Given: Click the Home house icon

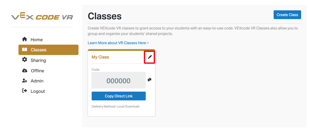Looking at the screenshot, I should coord(25,39).
